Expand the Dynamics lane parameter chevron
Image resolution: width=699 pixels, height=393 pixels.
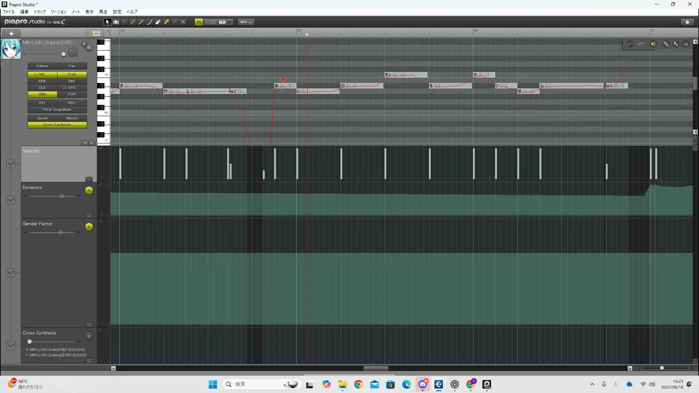point(11,200)
